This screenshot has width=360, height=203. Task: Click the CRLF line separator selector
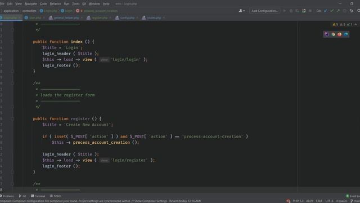pos(319,201)
